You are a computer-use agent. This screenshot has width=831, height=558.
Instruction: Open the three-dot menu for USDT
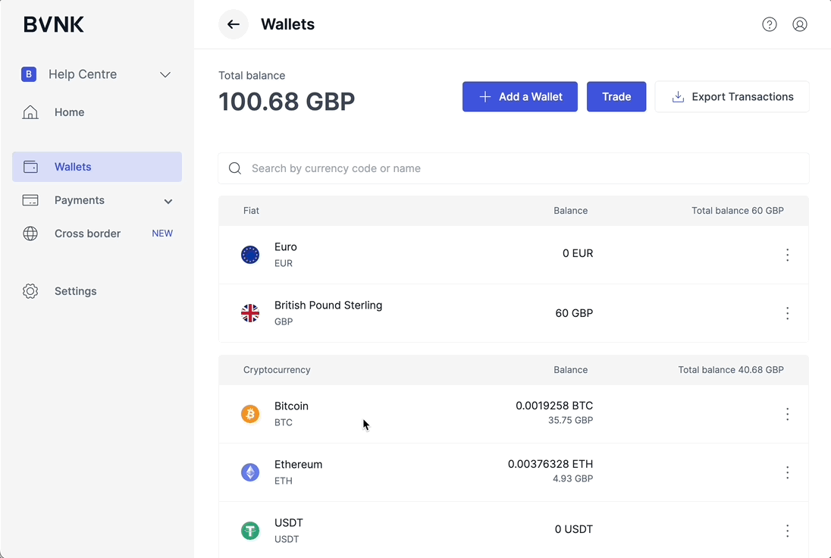coord(787,530)
